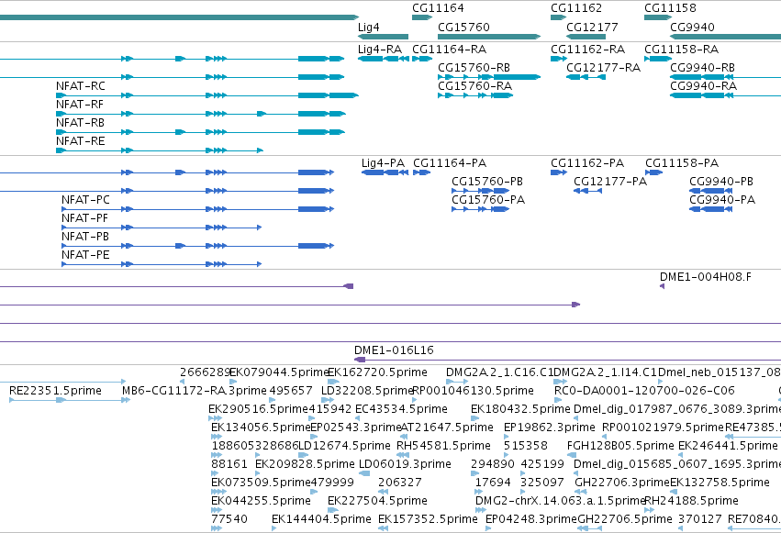
Task: Select the CG11158 gene label
Action: click(670, 8)
